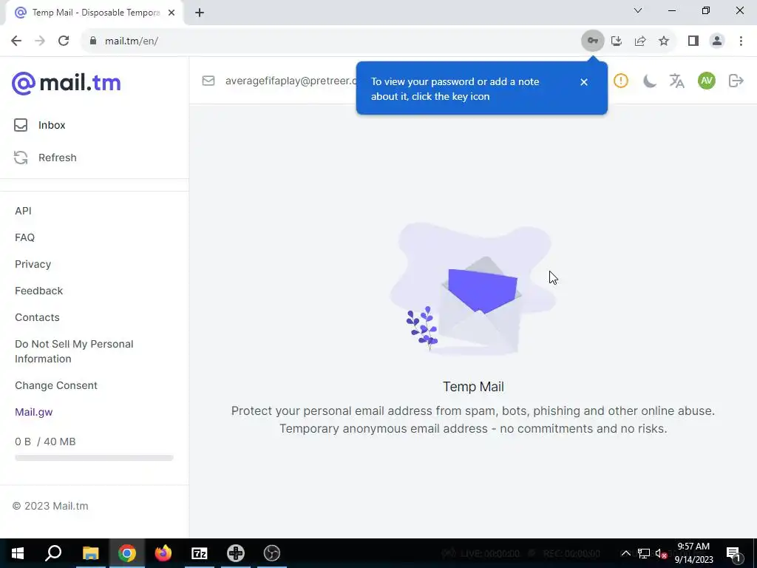The height and width of the screenshot is (568, 757).
Task: Open the FAQ page
Action: pos(24,237)
